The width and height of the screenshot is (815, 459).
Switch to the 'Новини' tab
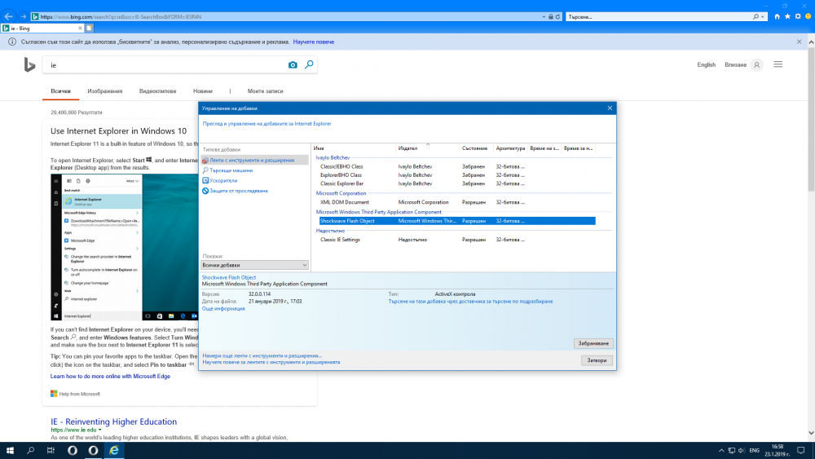click(203, 91)
